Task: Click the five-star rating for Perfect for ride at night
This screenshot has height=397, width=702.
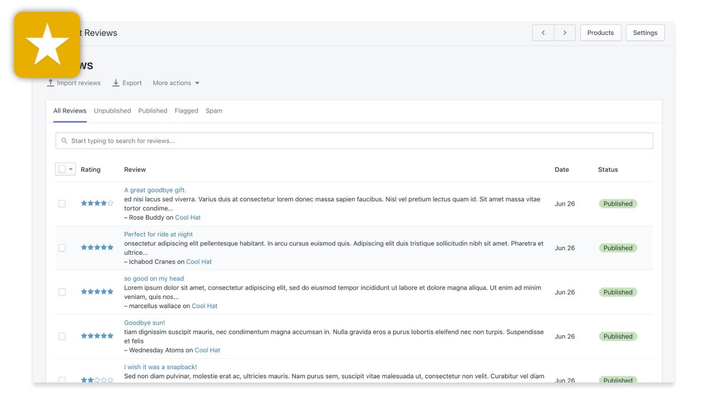Action: click(97, 248)
